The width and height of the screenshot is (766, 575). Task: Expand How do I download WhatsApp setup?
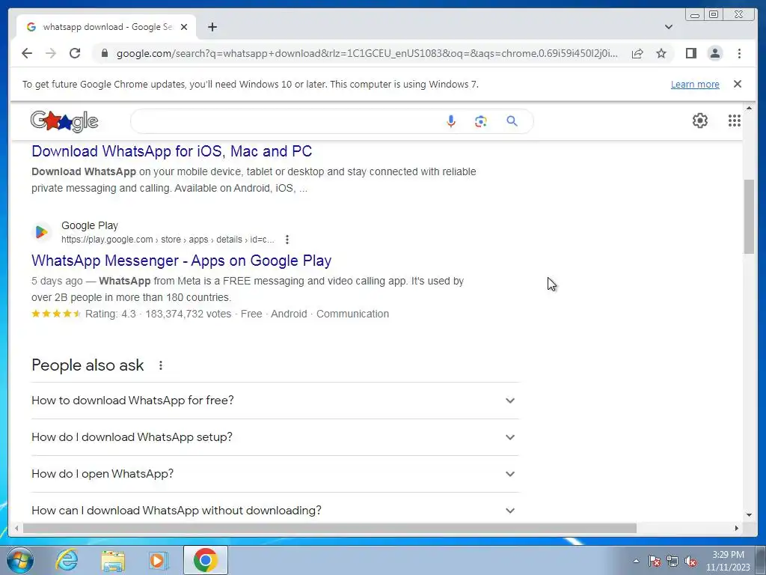coord(275,437)
